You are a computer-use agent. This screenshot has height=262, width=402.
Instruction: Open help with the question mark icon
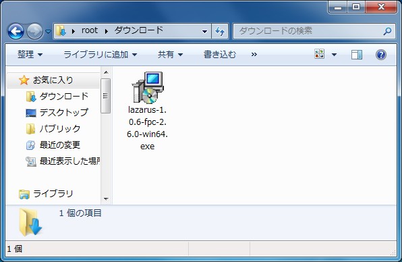click(381, 55)
